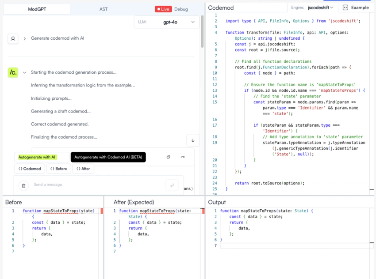Click the red Live recording dot
Viewport: 376px width, 279px height.
point(159,9)
